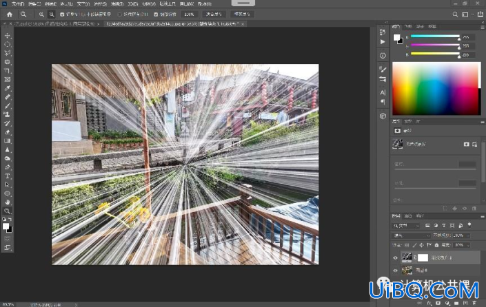Select the Polygonal Lasso tool
This screenshot has height=307, width=486.
click(x=7, y=53)
